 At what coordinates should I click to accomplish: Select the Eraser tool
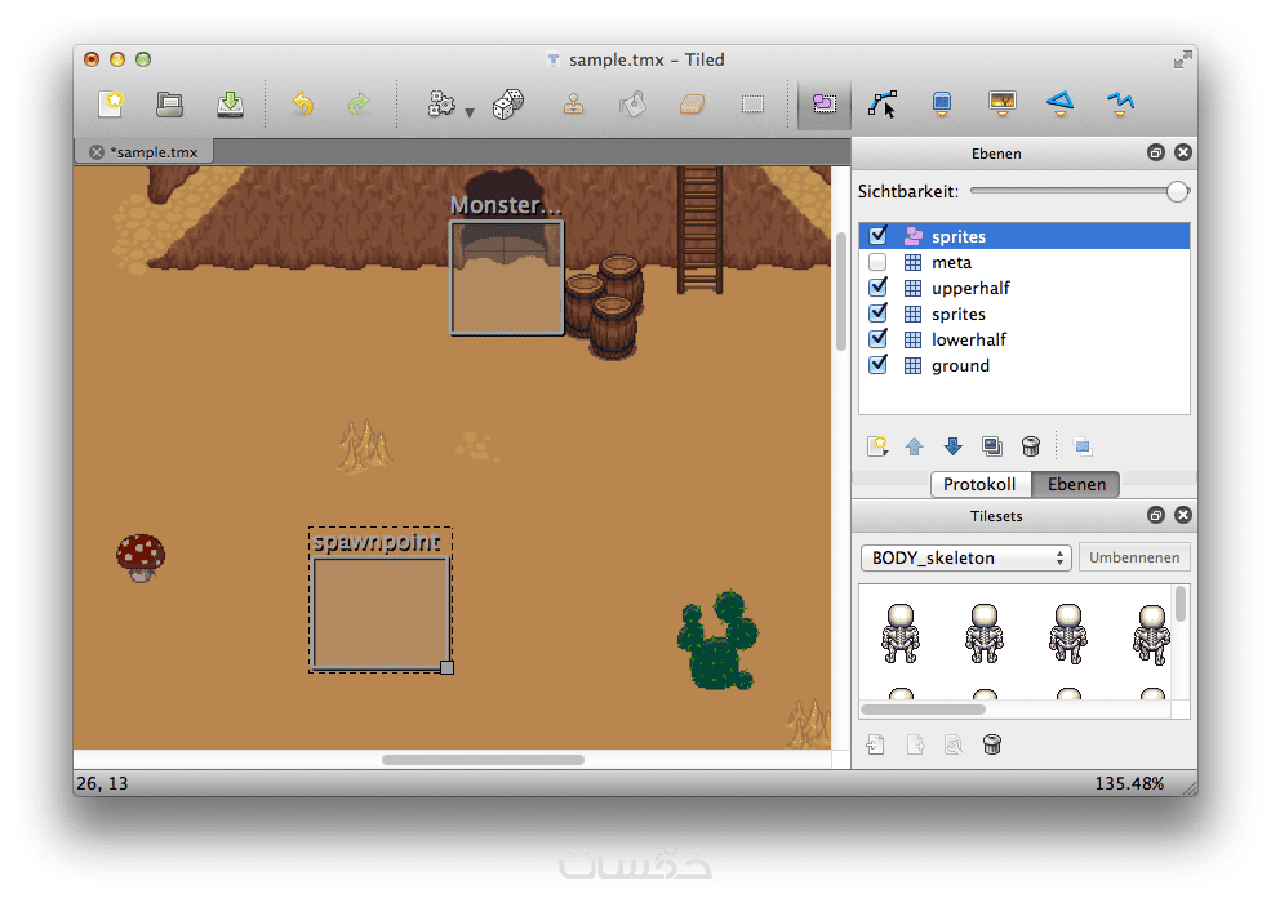click(692, 104)
